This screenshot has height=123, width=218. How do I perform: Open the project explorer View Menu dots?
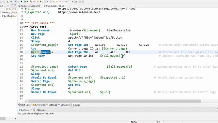(16, 9)
